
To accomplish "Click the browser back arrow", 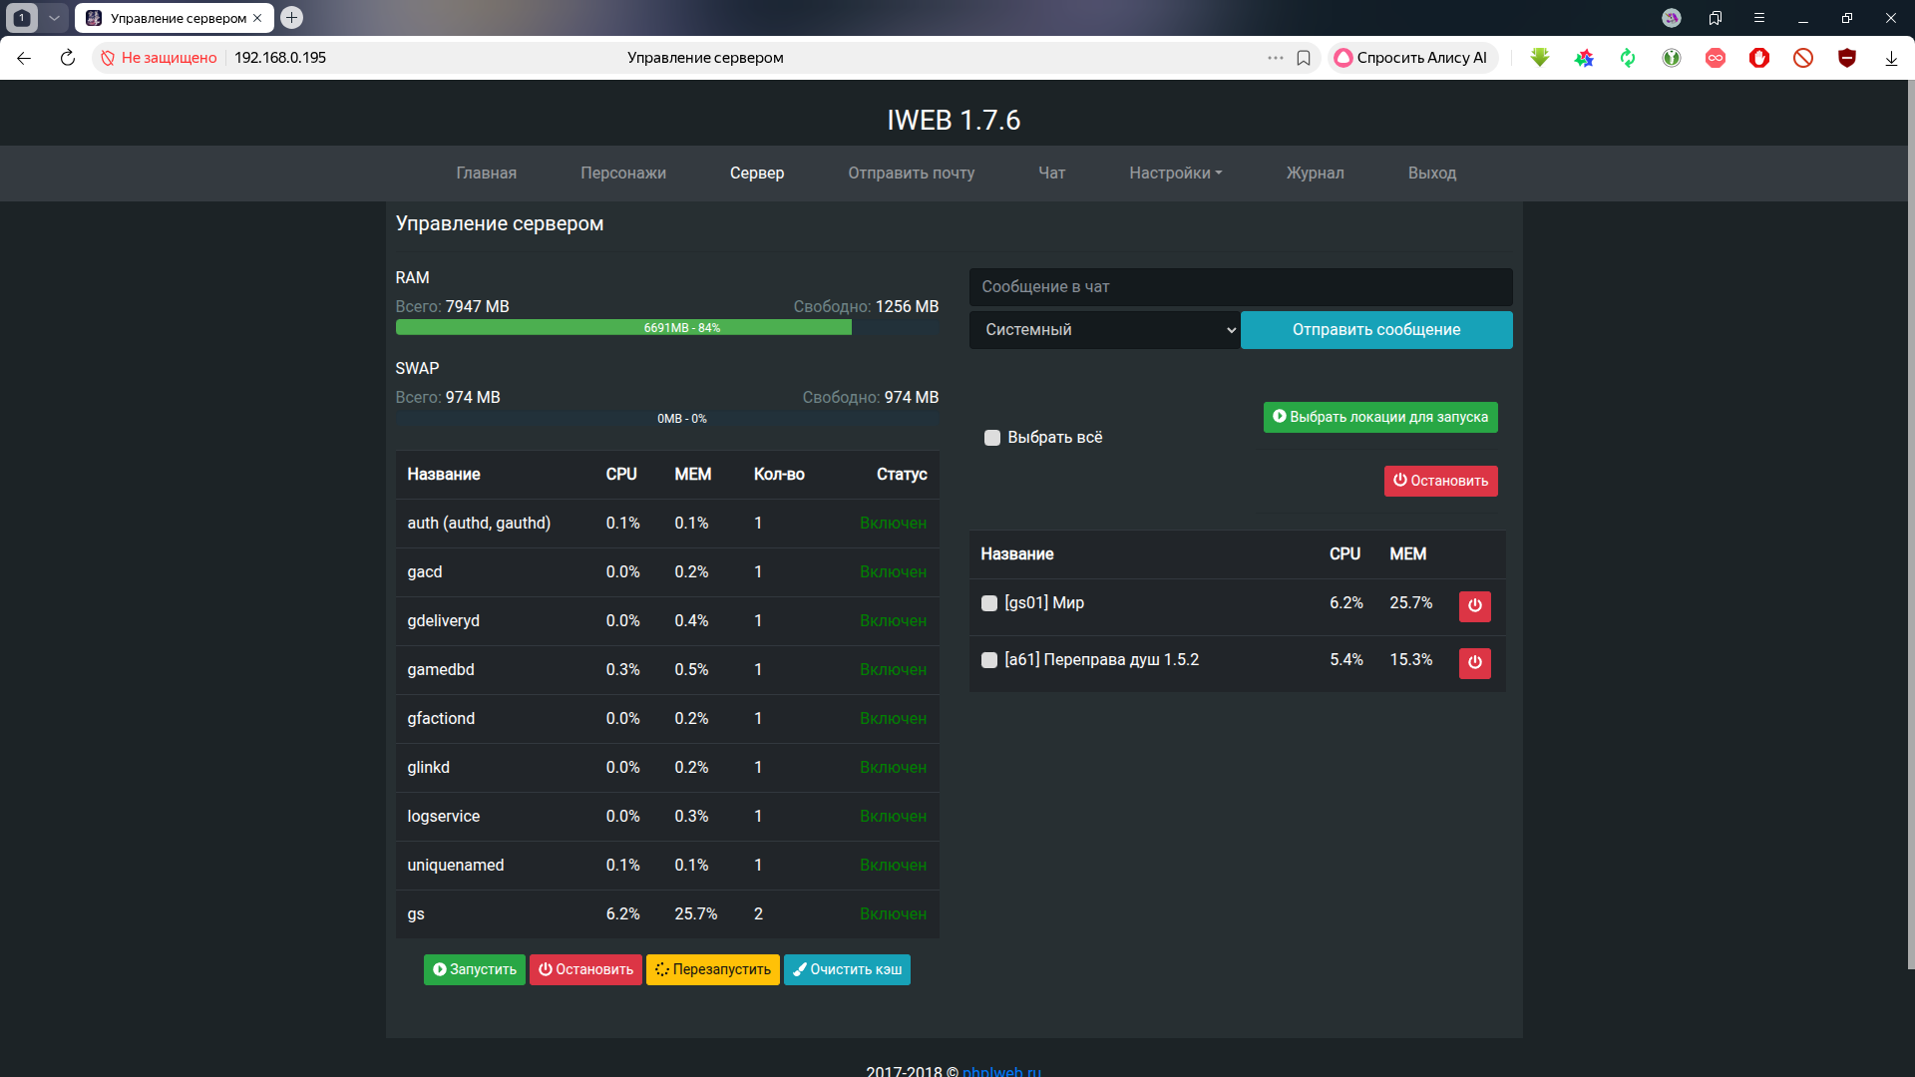I will click(x=24, y=58).
